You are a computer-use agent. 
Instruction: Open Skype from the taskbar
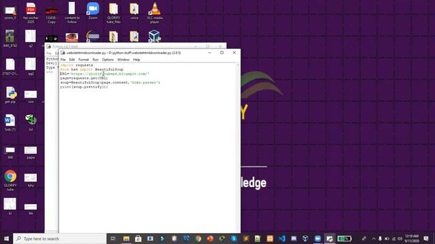tap(234, 239)
